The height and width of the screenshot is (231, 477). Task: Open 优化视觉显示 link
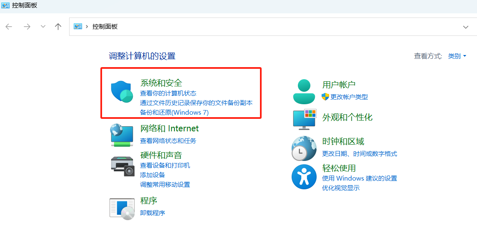pos(341,188)
